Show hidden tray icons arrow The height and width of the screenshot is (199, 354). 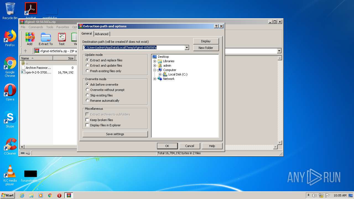tap(308, 195)
